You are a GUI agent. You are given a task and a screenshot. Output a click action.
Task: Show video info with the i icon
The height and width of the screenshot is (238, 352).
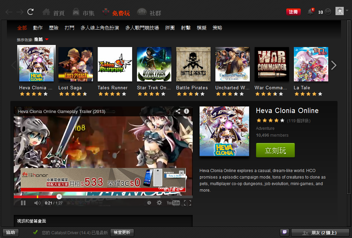pos(186,111)
